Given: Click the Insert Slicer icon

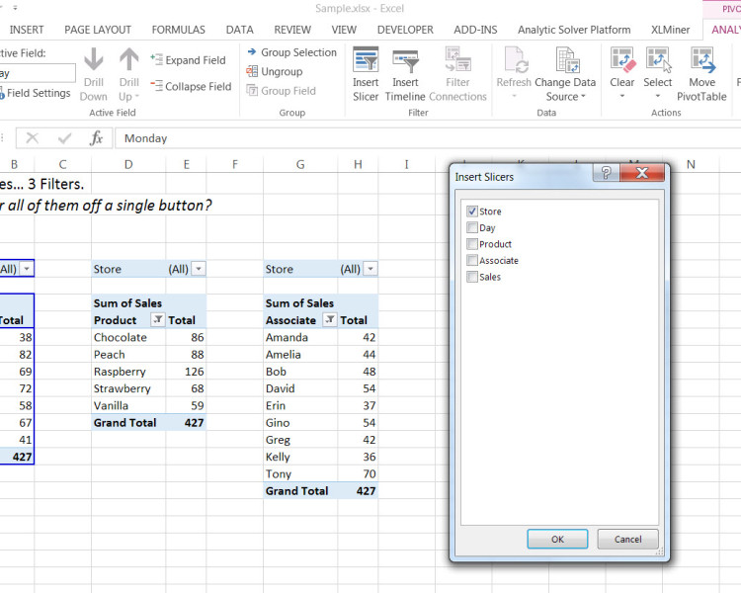Looking at the screenshot, I should (x=366, y=61).
